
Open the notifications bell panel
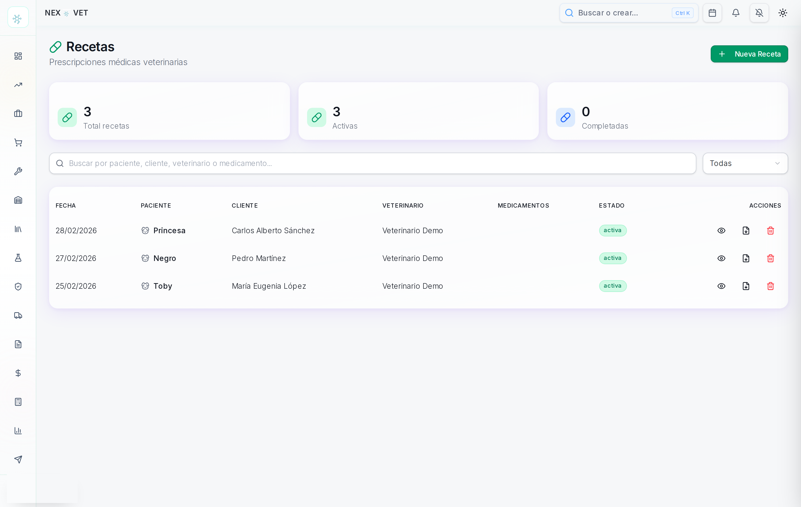tap(736, 13)
